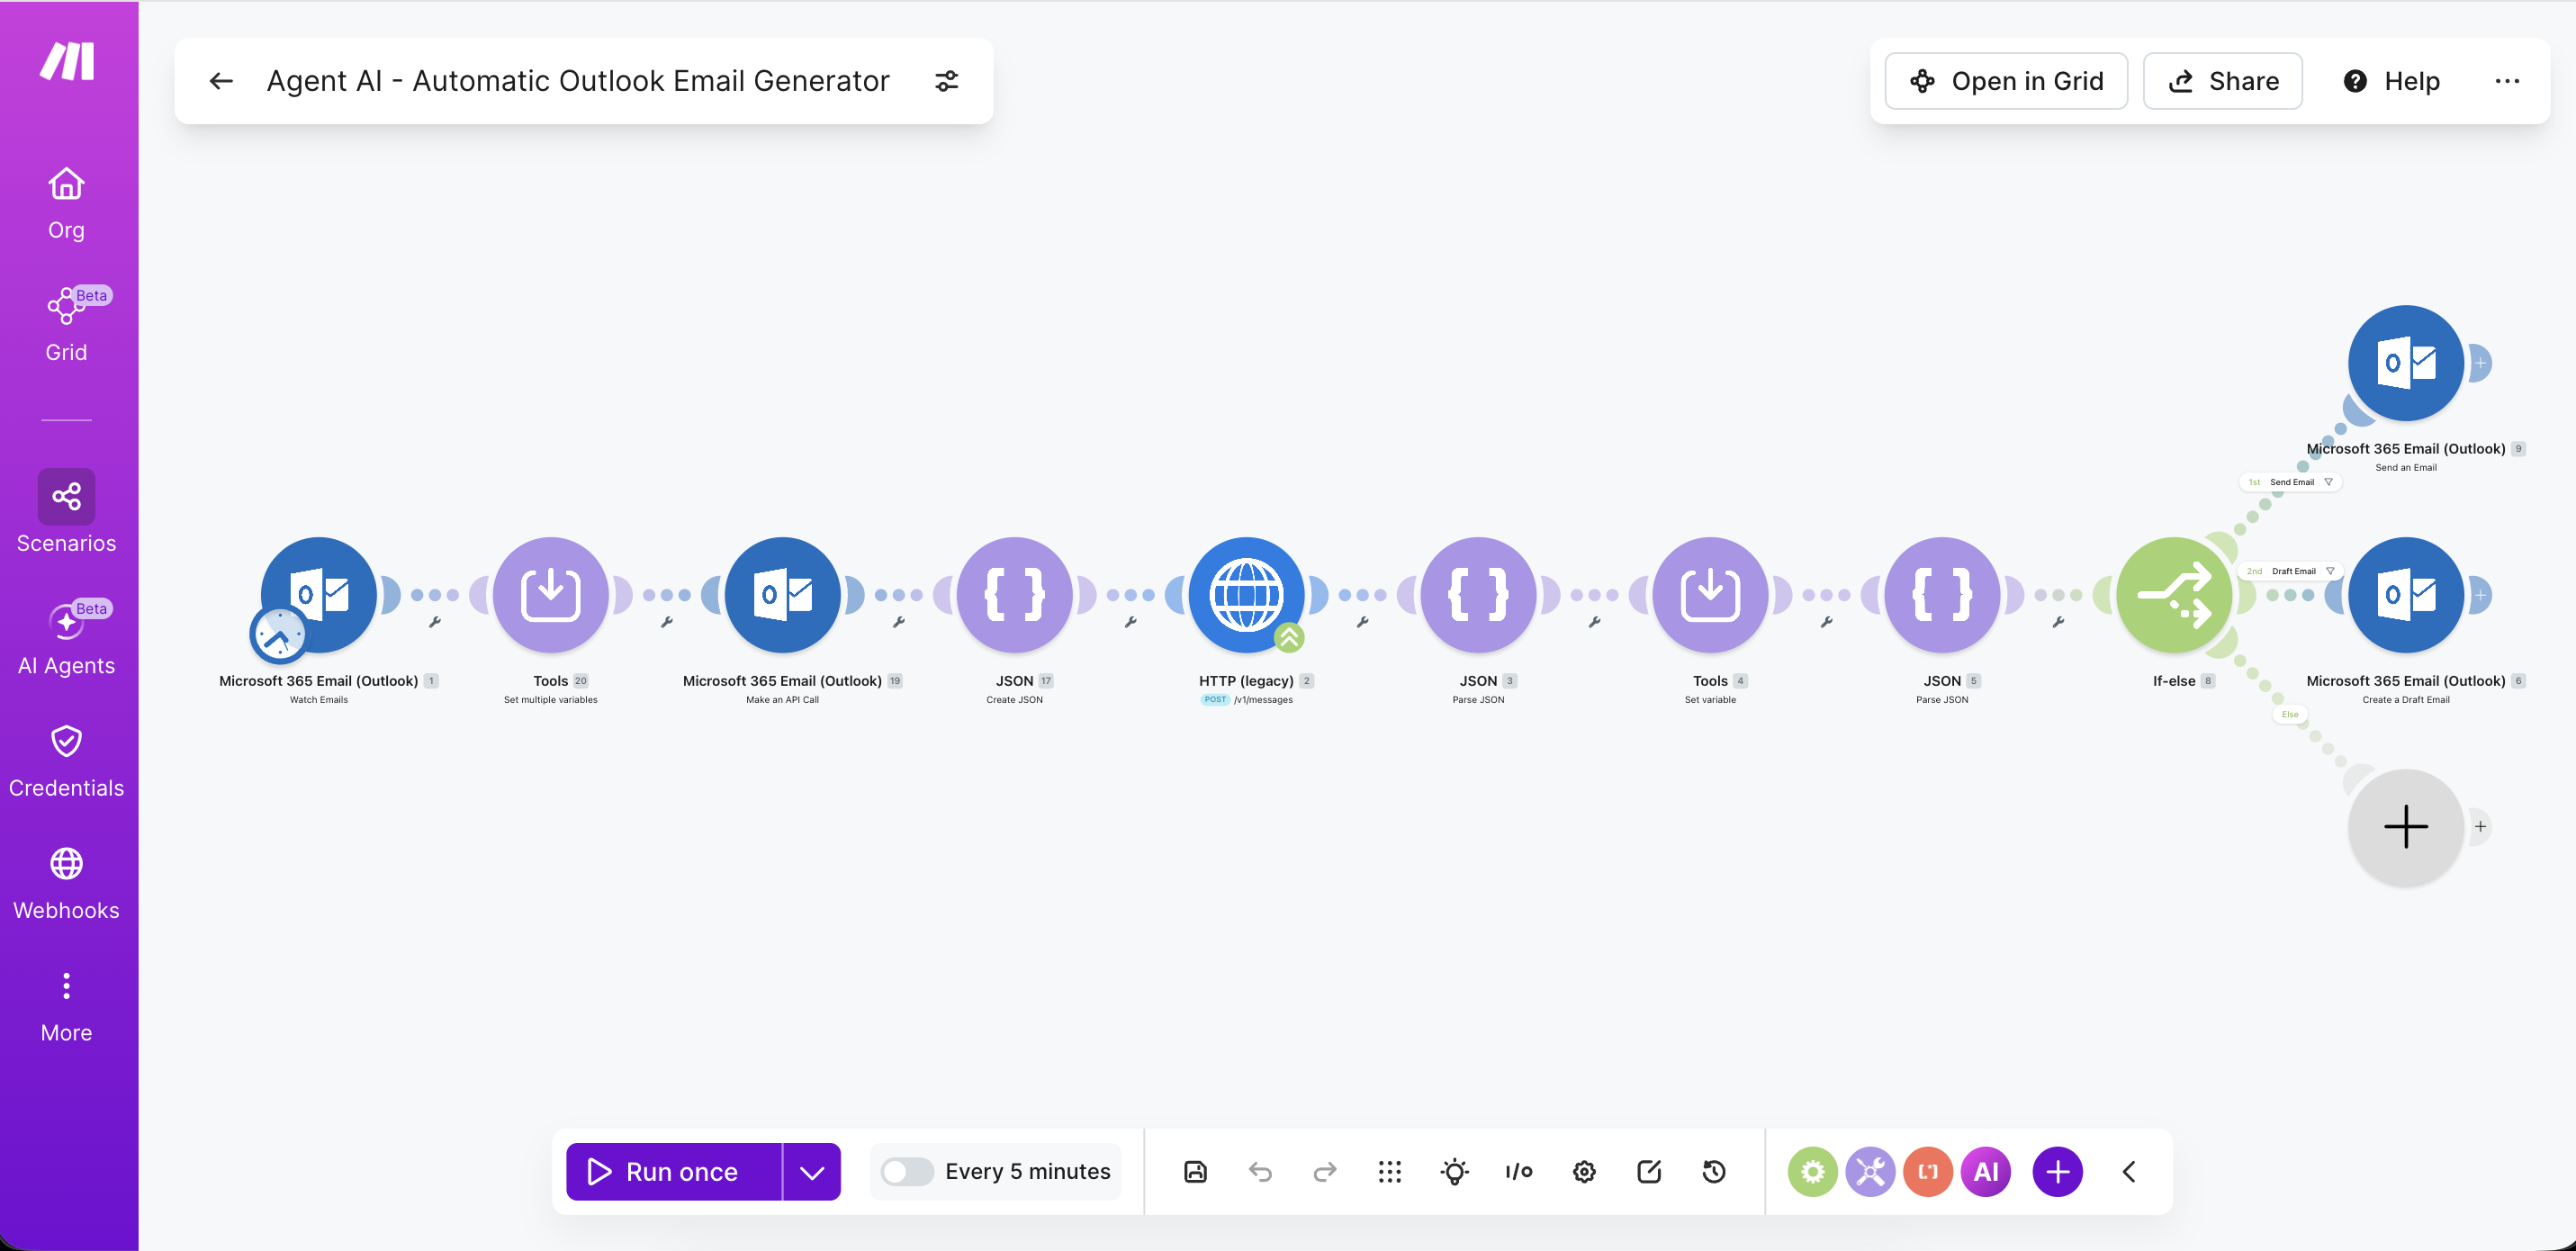This screenshot has width=2576, height=1251.
Task: Expand the Run once dropdown arrow
Action: pyautogui.click(x=812, y=1171)
